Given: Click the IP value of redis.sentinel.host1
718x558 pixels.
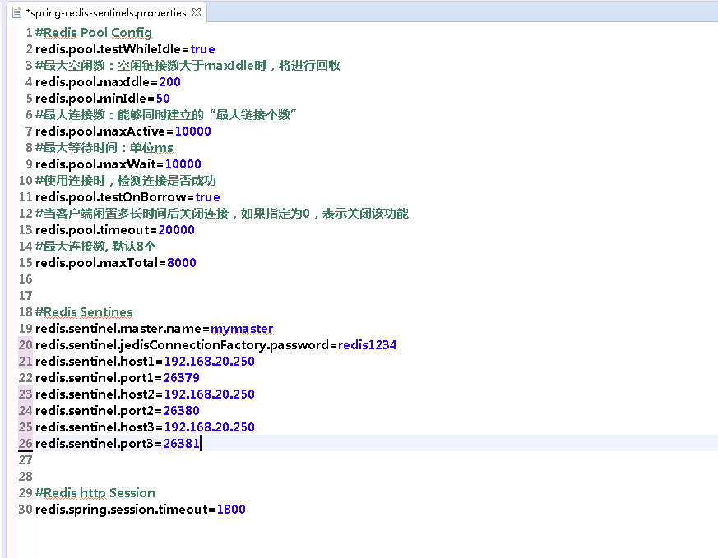Looking at the screenshot, I should pyautogui.click(x=209, y=362).
